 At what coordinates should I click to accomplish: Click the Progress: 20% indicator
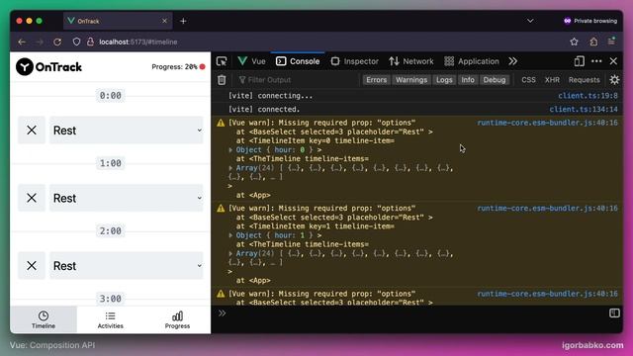(178, 66)
